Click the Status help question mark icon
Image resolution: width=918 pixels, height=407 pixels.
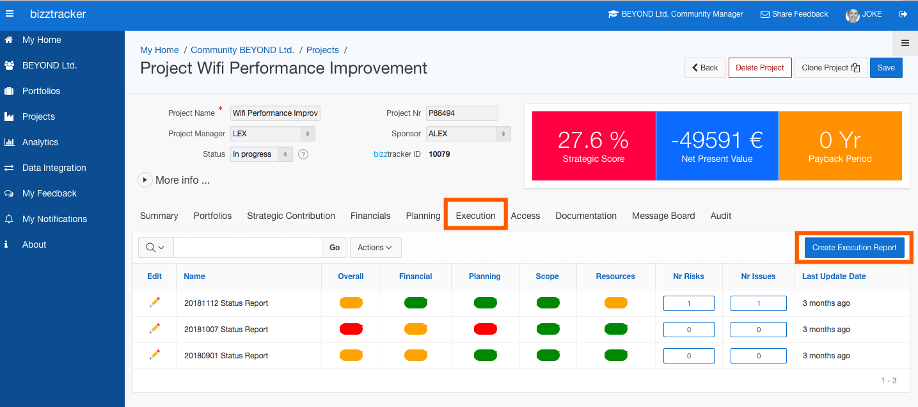(x=303, y=154)
